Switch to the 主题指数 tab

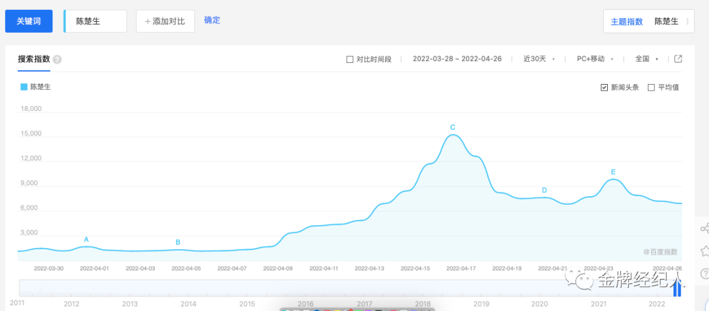627,21
